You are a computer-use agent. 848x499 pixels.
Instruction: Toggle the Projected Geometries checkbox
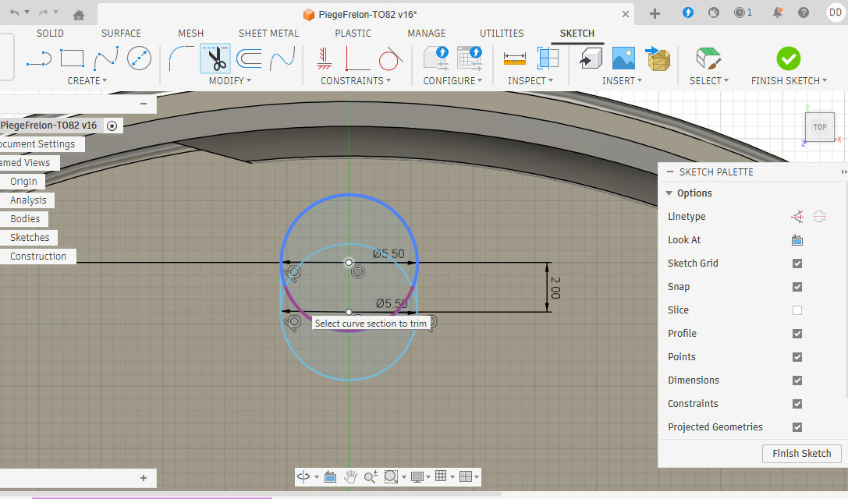coord(797,427)
